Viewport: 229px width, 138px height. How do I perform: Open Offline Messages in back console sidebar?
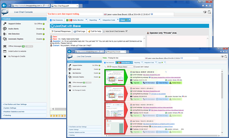(15, 46)
